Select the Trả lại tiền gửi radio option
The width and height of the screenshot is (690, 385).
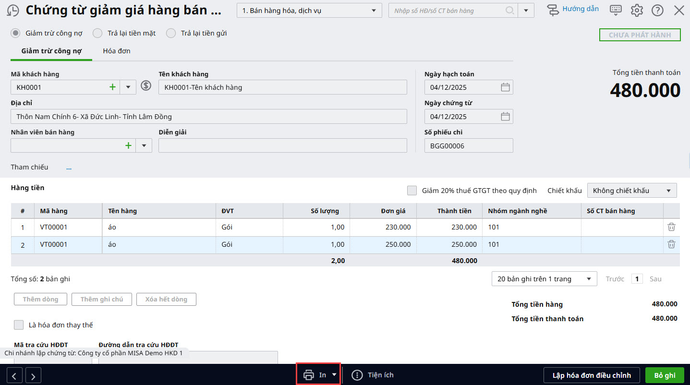[x=171, y=33]
